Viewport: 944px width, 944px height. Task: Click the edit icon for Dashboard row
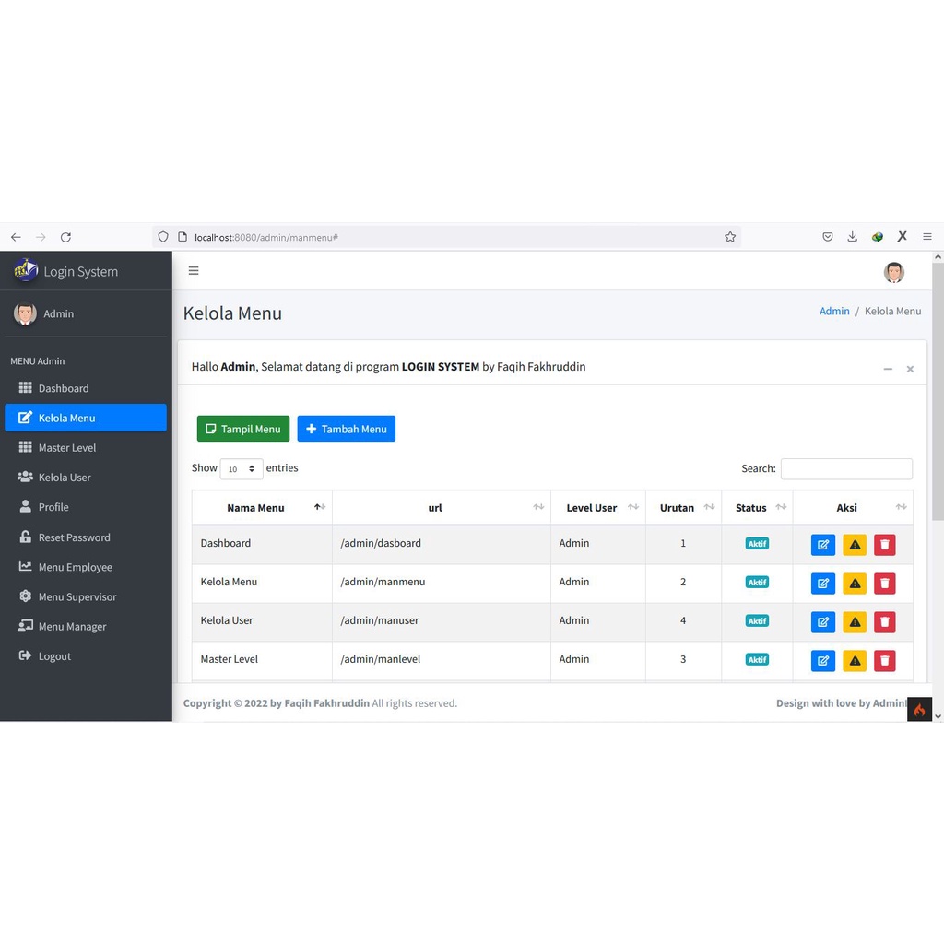click(x=822, y=544)
